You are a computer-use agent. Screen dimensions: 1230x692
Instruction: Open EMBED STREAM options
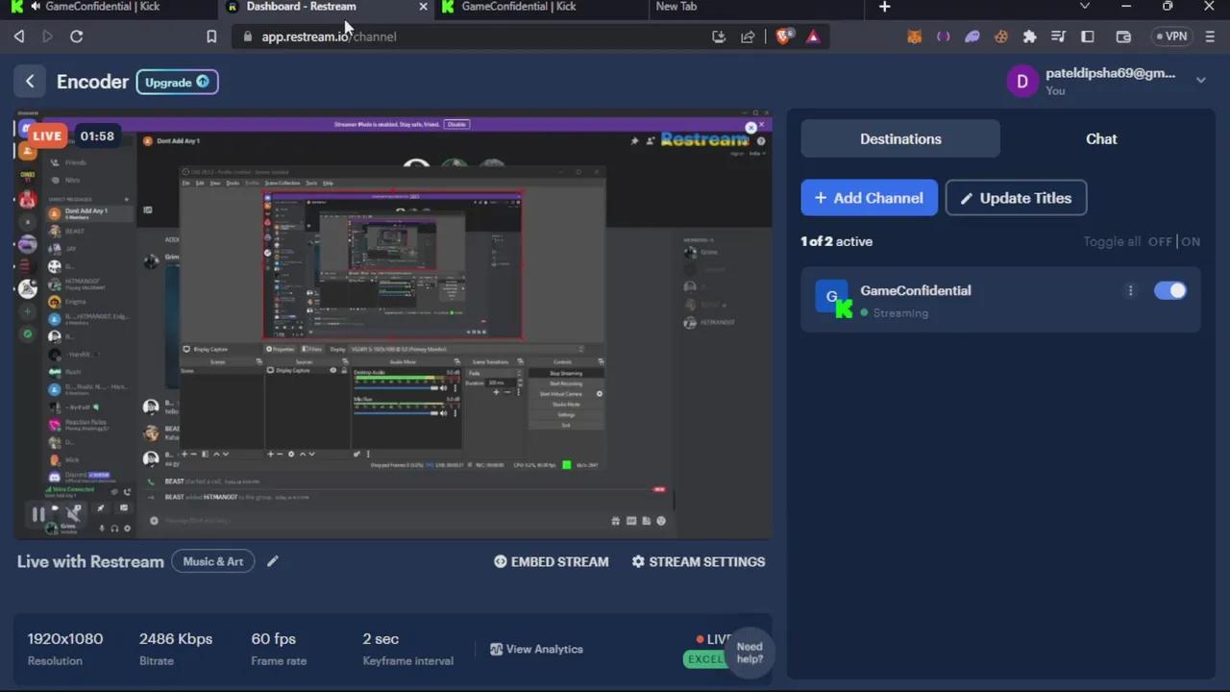tap(552, 561)
